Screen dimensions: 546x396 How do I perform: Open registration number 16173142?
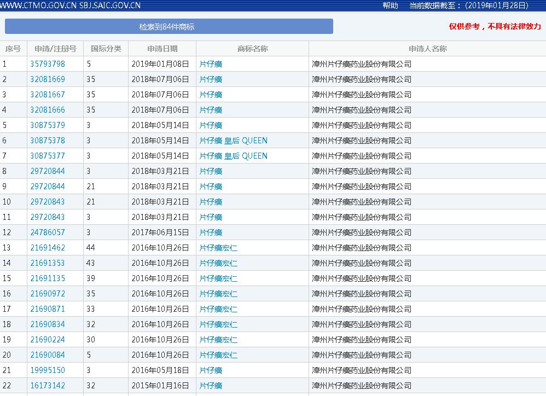(48, 386)
